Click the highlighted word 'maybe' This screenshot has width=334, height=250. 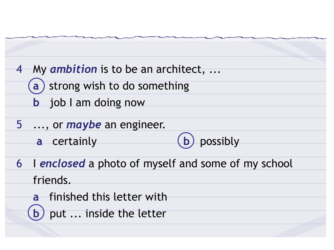(84, 125)
